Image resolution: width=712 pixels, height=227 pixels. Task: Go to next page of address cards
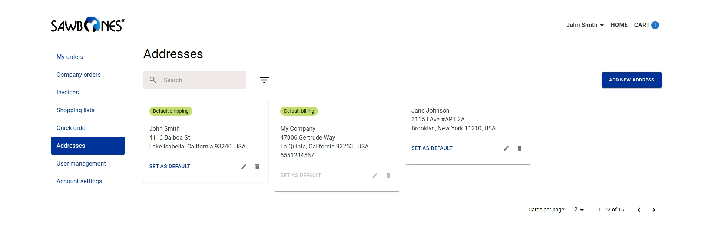coord(654,210)
